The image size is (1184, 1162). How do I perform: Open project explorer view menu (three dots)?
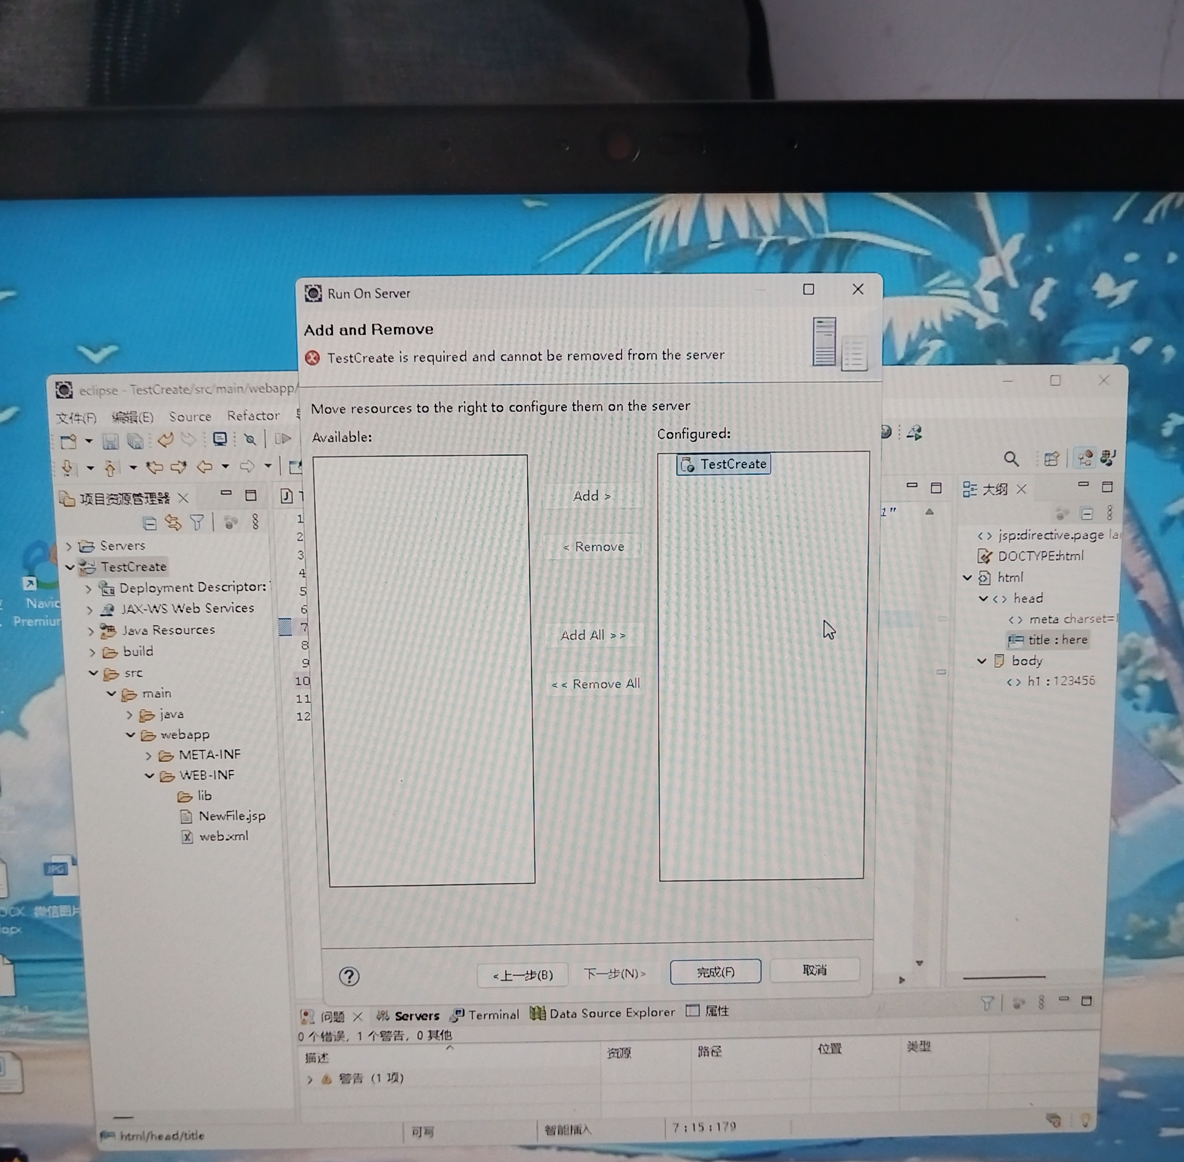click(x=255, y=521)
